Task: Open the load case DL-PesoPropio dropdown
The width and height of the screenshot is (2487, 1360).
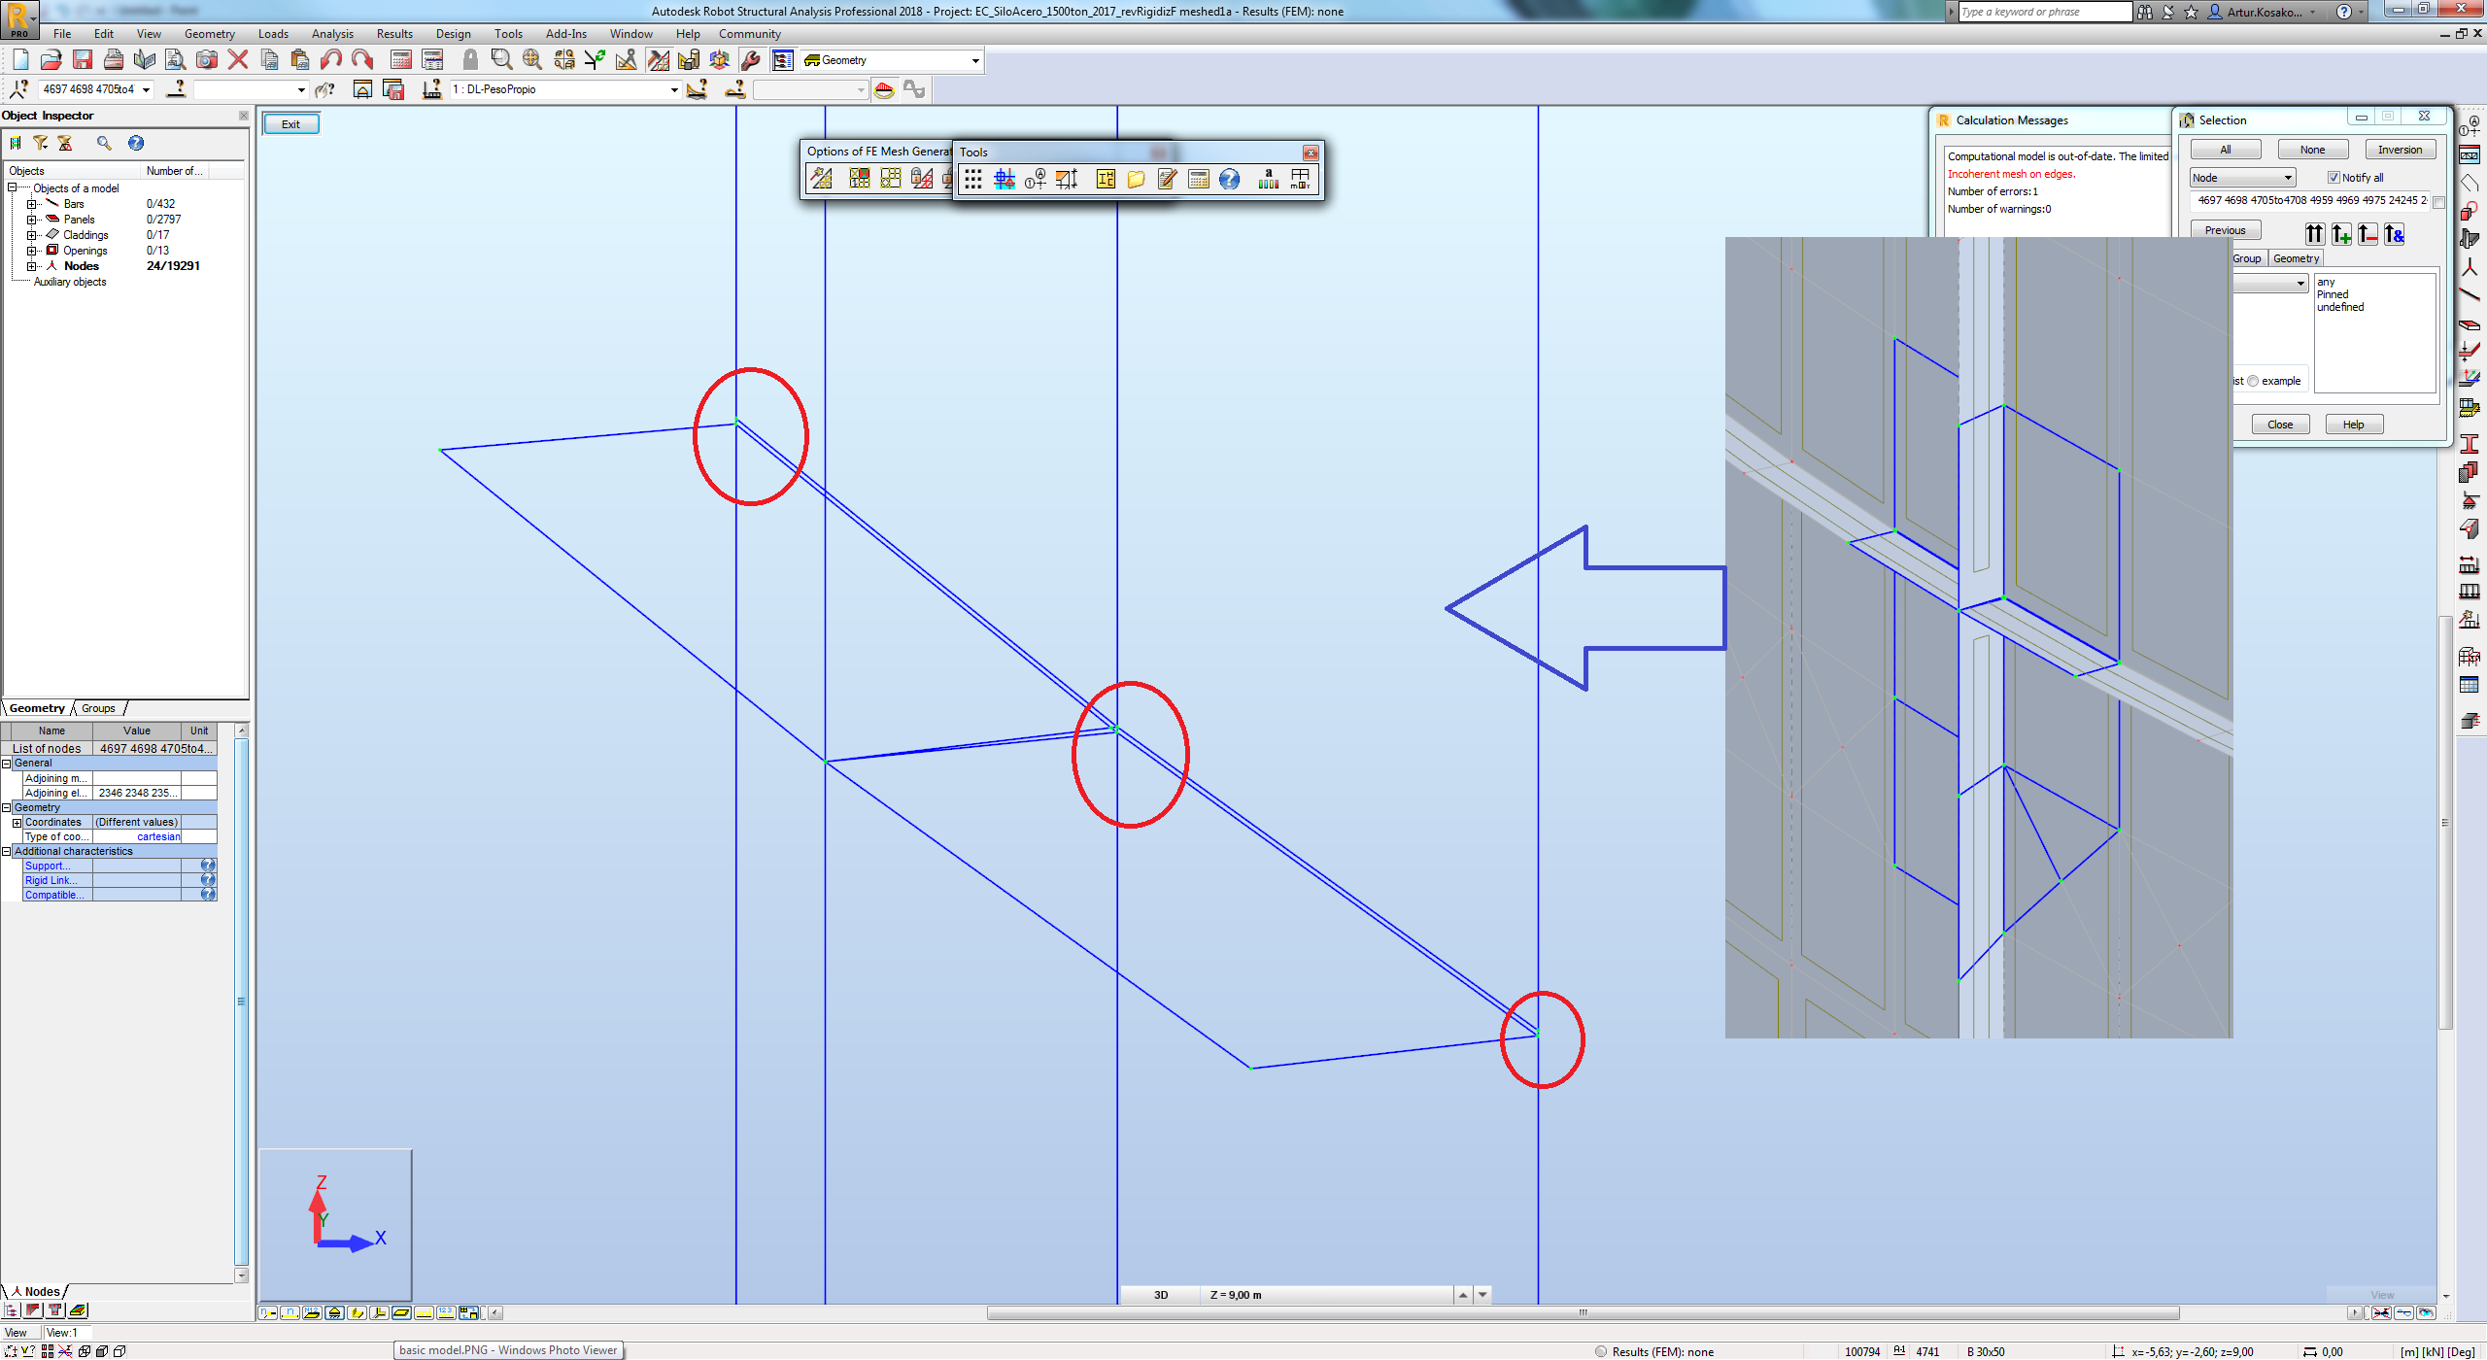Action: point(674,89)
